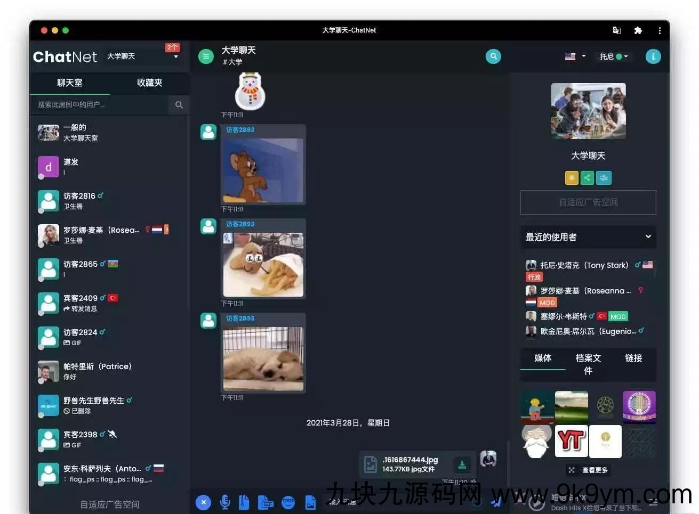Image resolution: width=699 pixels, height=514 pixels.
Task: Download the .1616867444.jpg file
Action: 462,464
